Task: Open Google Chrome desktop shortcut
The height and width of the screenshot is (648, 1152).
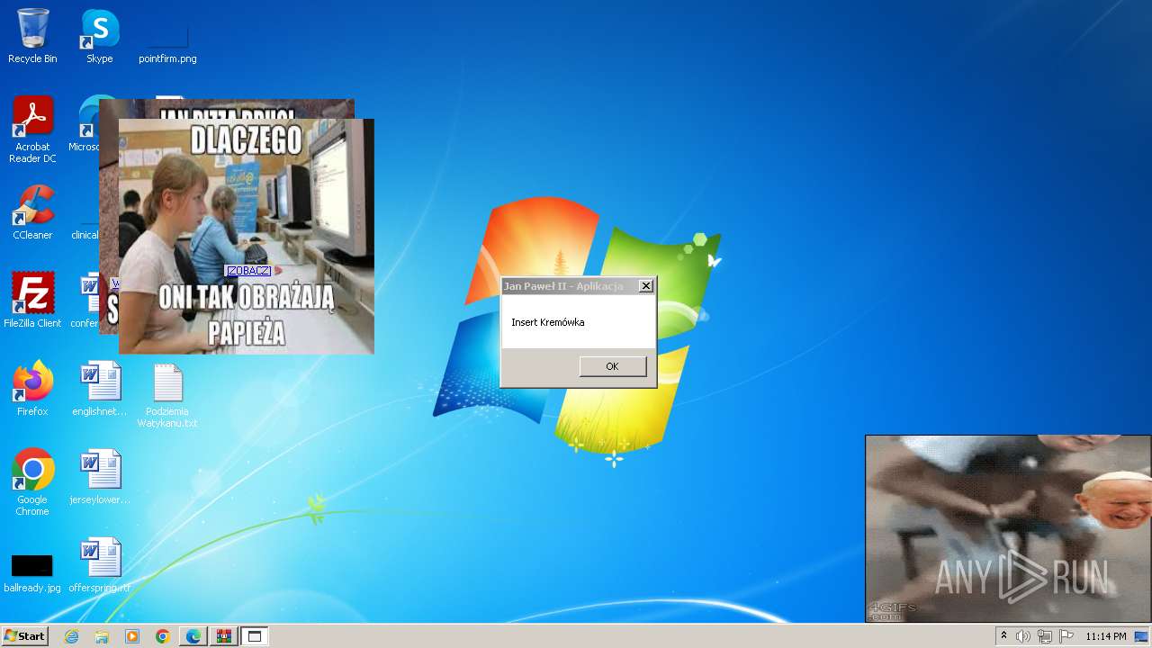Action: click(32, 481)
